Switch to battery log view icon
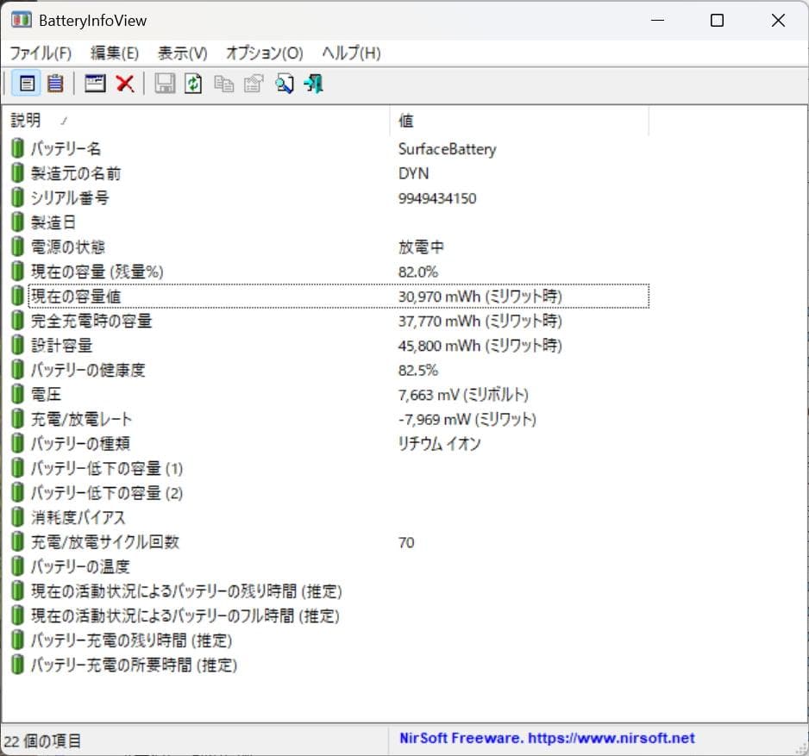This screenshot has height=756, width=809. click(x=55, y=84)
